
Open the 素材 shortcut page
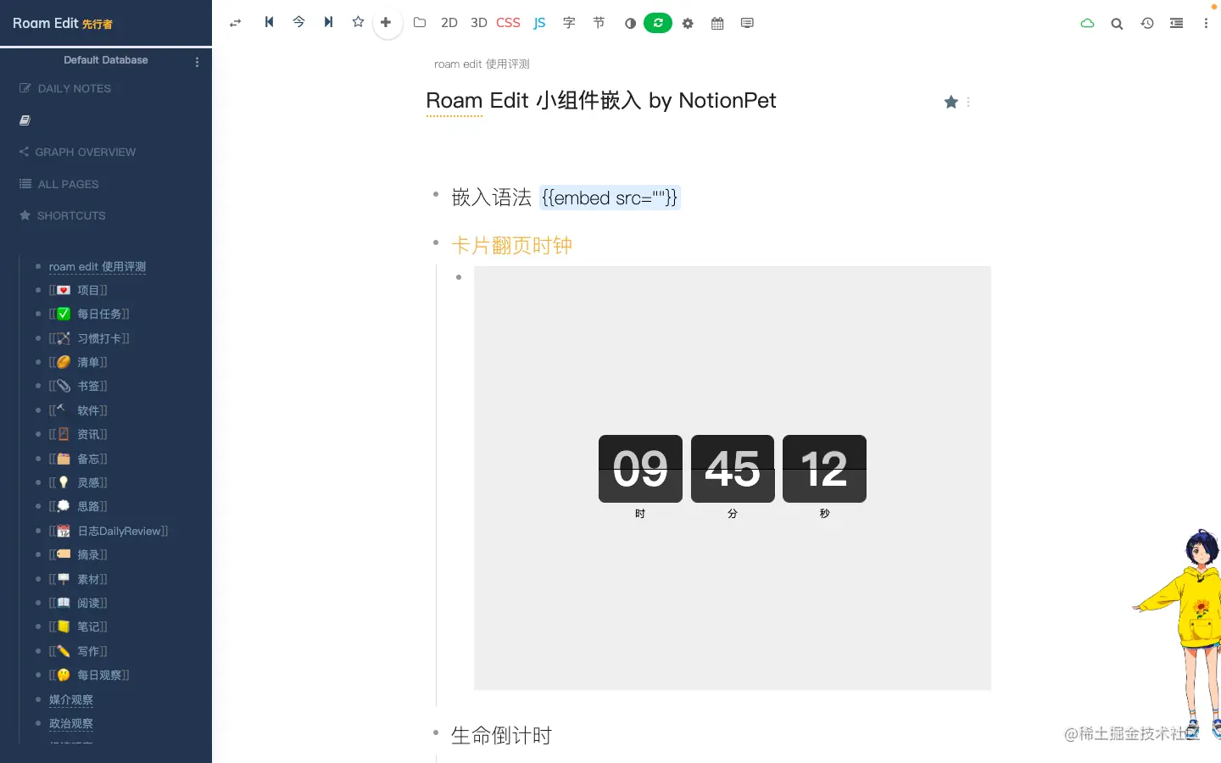pyautogui.click(x=78, y=579)
